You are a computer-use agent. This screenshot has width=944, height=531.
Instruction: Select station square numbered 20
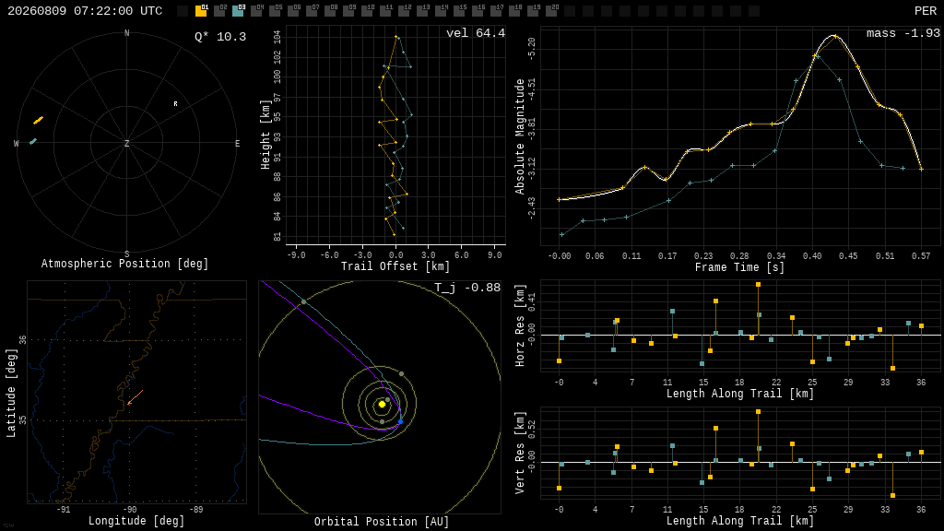tap(551, 11)
